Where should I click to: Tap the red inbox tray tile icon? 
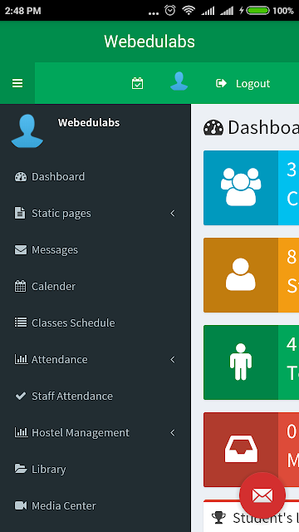241,450
